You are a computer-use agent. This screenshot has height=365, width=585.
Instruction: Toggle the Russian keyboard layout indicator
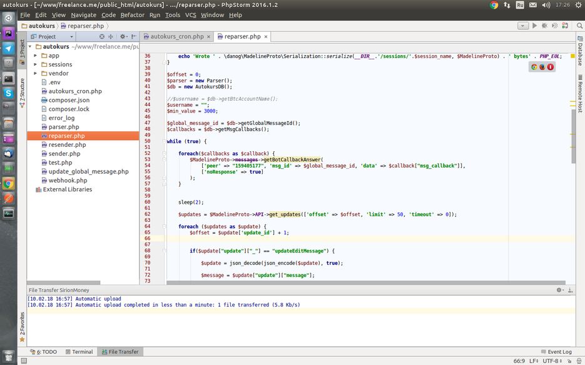click(x=520, y=5)
